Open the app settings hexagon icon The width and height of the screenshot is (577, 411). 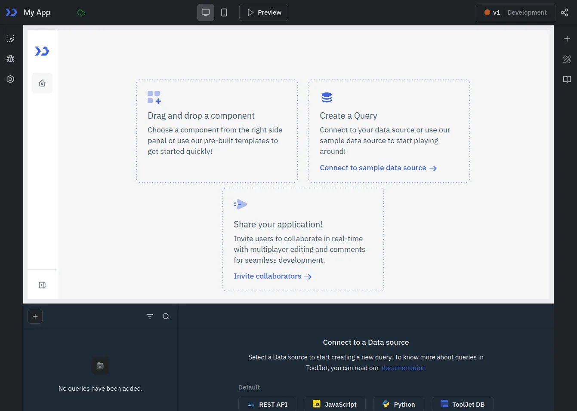[10, 79]
